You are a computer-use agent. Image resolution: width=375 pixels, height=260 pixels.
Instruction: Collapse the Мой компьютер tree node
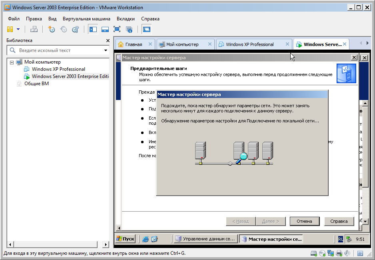[12, 62]
